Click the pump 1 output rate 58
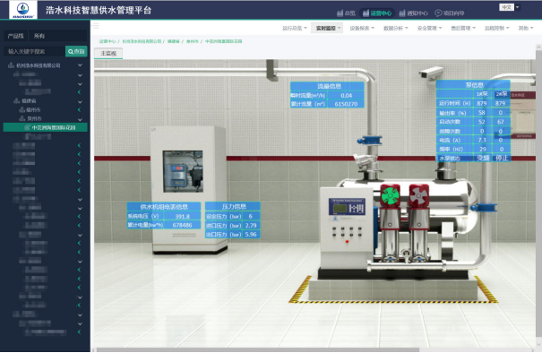The width and height of the screenshot is (542, 353). point(482,113)
